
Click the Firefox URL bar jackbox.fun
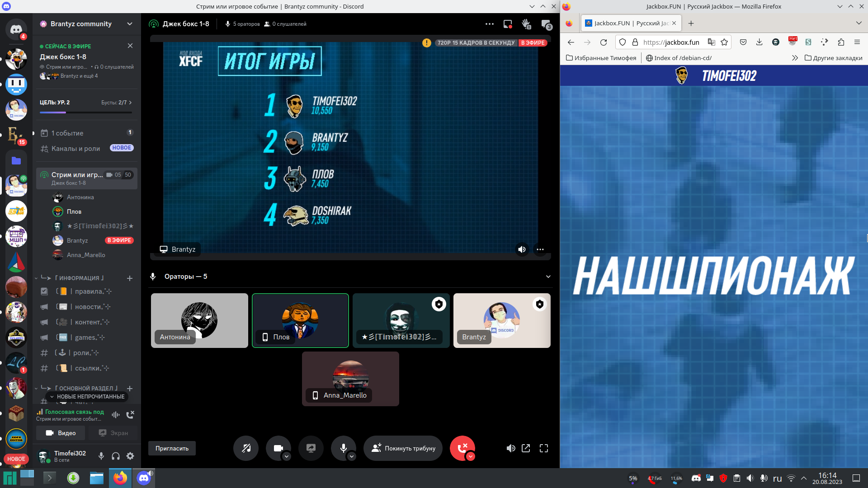click(x=671, y=42)
